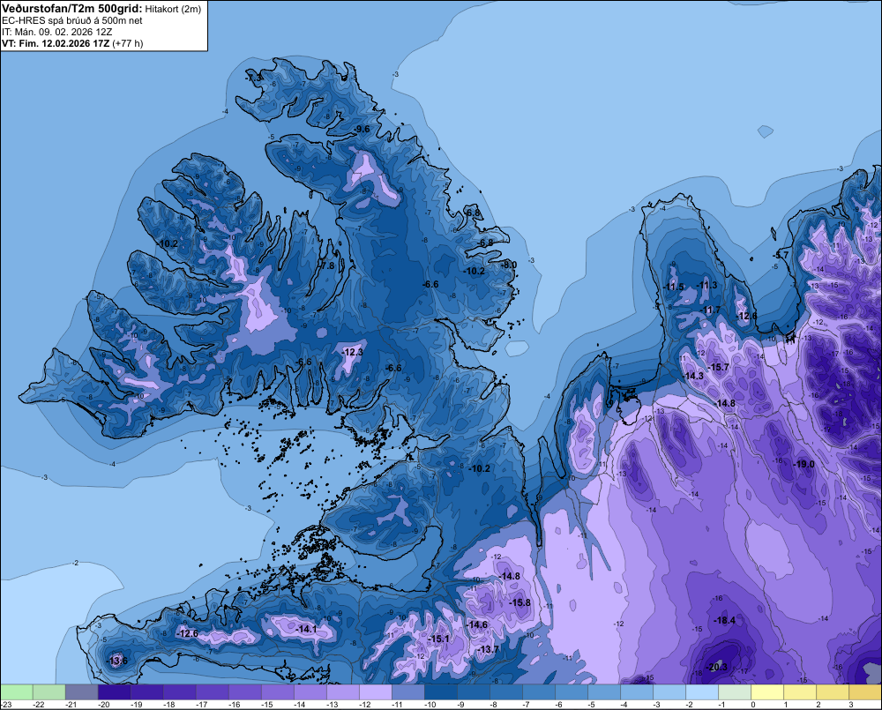
Task: Click the -15.8 temperature label
Action: point(519,602)
